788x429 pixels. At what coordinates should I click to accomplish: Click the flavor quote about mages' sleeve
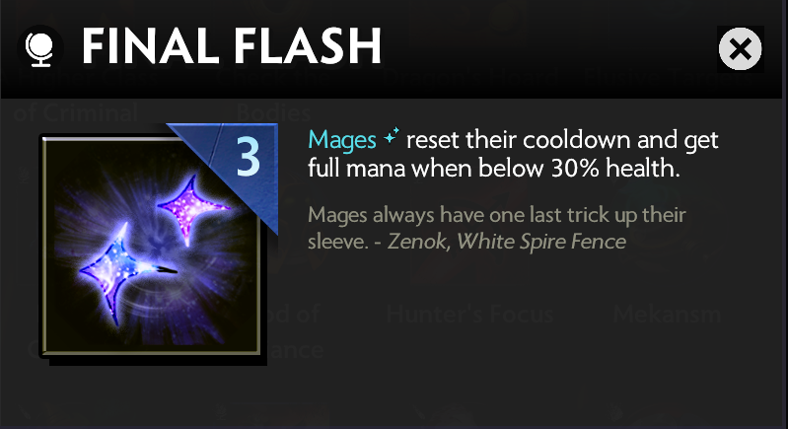click(496, 228)
